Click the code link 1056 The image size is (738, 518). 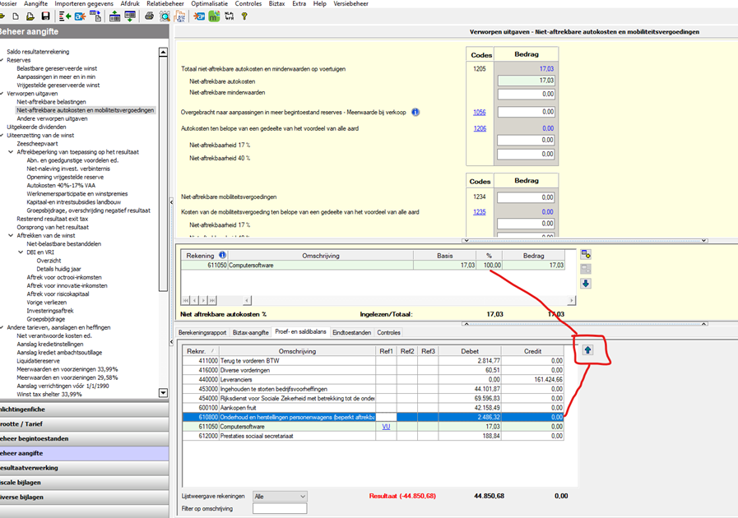[480, 113]
